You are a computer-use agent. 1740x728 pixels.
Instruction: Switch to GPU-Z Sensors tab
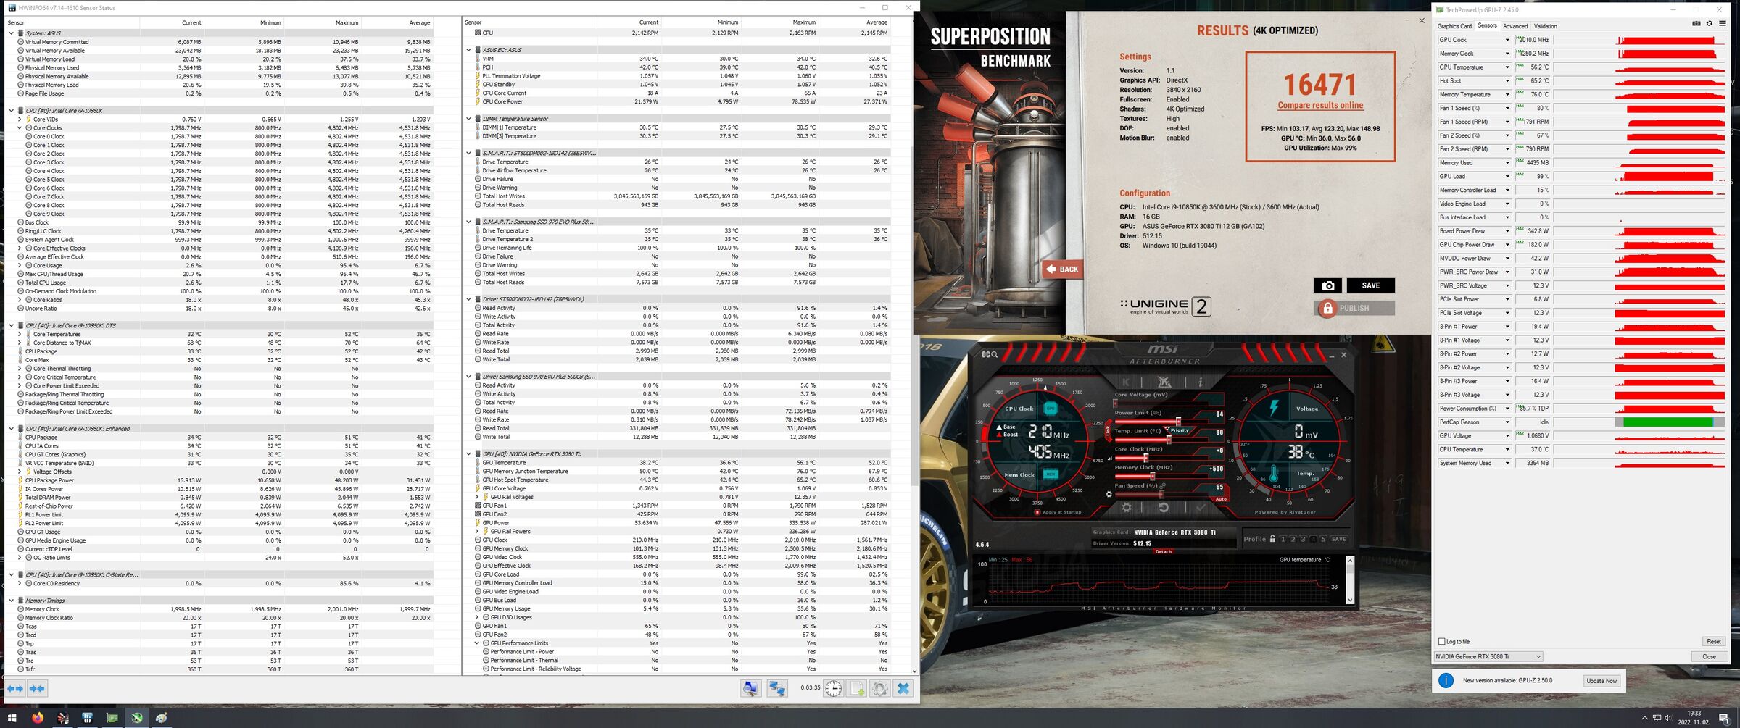(1487, 25)
